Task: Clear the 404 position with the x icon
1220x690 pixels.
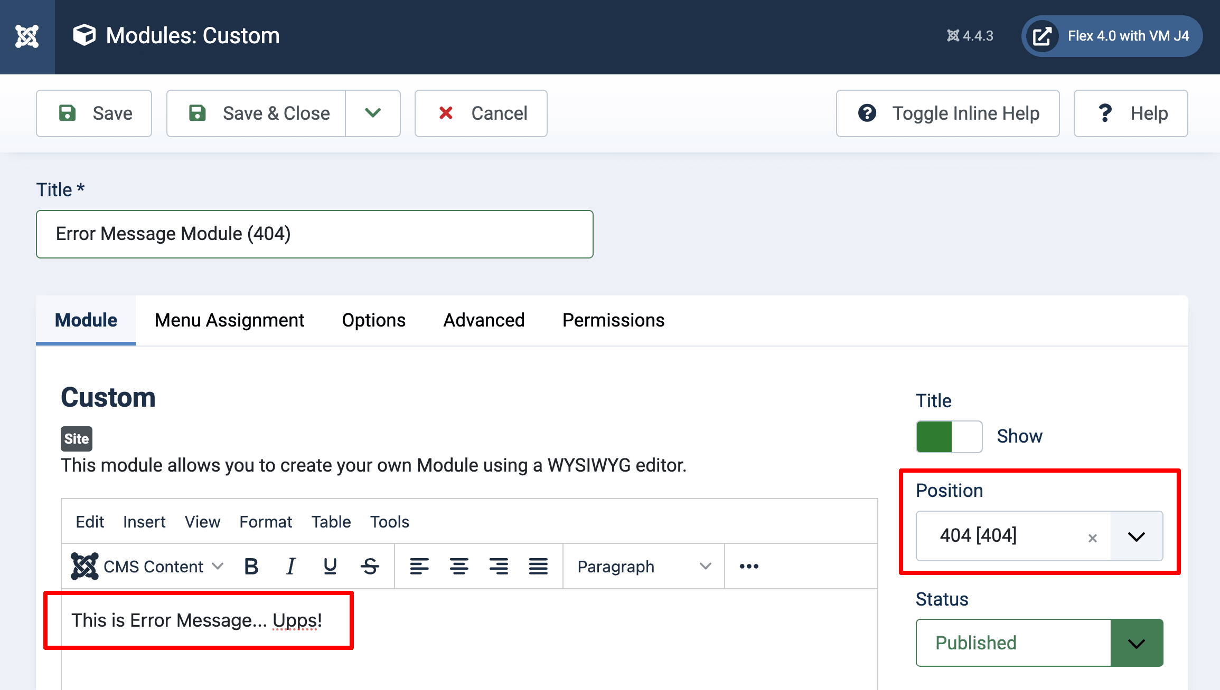Action: tap(1092, 538)
